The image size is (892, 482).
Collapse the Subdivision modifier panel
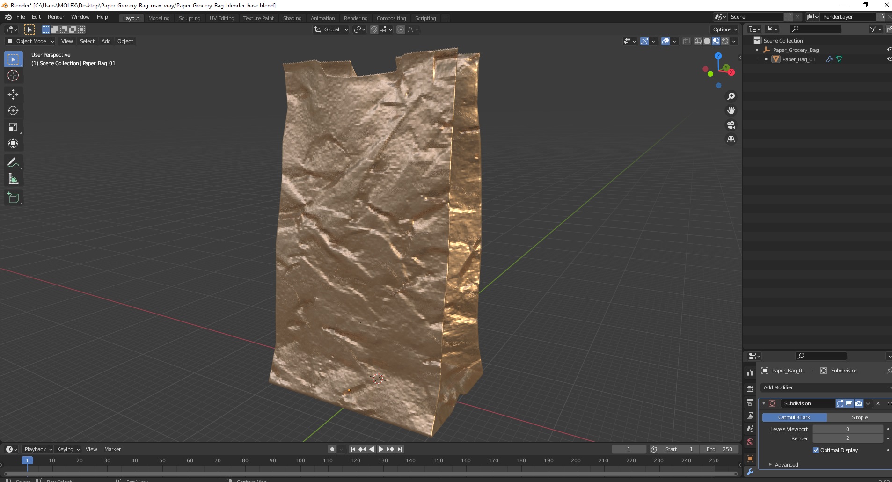pos(764,403)
